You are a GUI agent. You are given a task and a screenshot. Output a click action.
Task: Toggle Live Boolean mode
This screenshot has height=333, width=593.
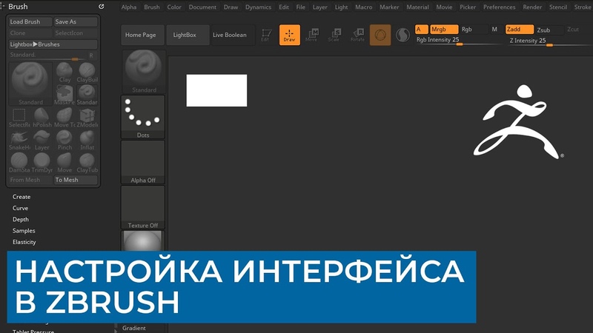[x=233, y=35]
